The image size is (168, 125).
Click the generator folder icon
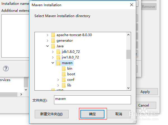click(53, 41)
